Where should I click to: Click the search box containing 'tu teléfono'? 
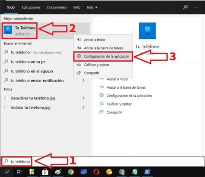[x=102, y=161]
